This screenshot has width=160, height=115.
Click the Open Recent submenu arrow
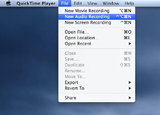(x=130, y=44)
